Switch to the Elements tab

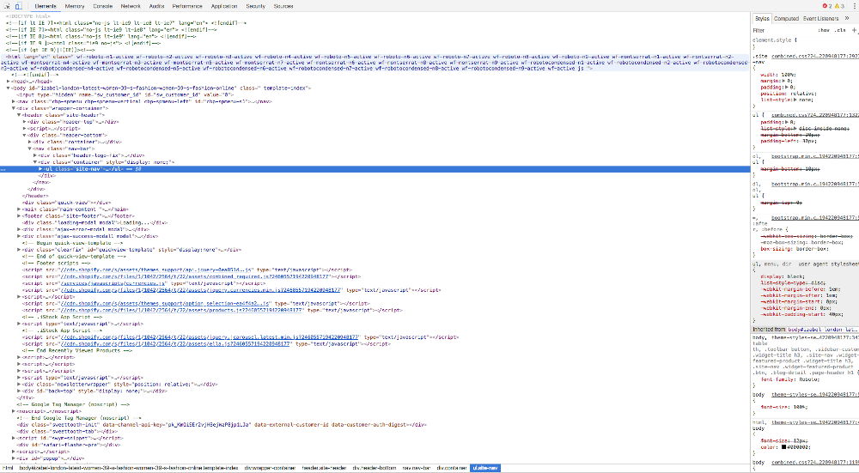coord(46,6)
